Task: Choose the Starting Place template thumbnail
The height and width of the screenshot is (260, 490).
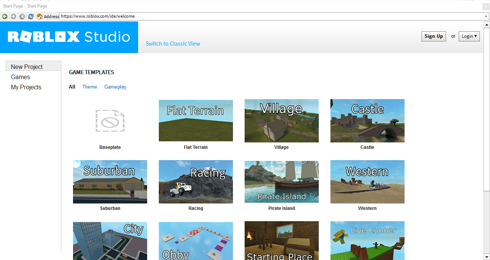Action: (282, 240)
